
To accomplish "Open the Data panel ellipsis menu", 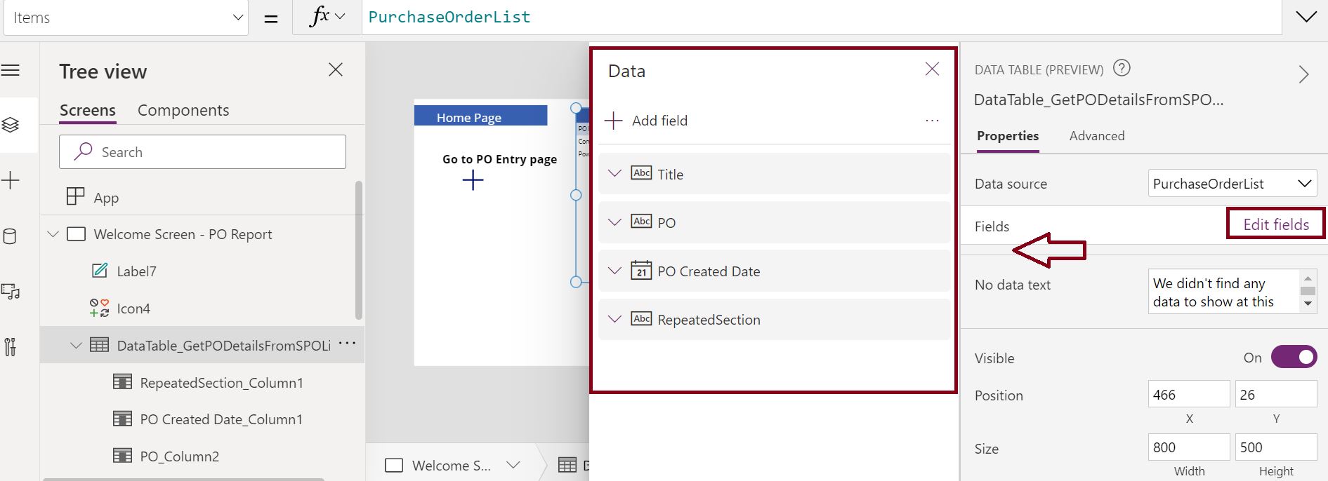I will coord(932,121).
